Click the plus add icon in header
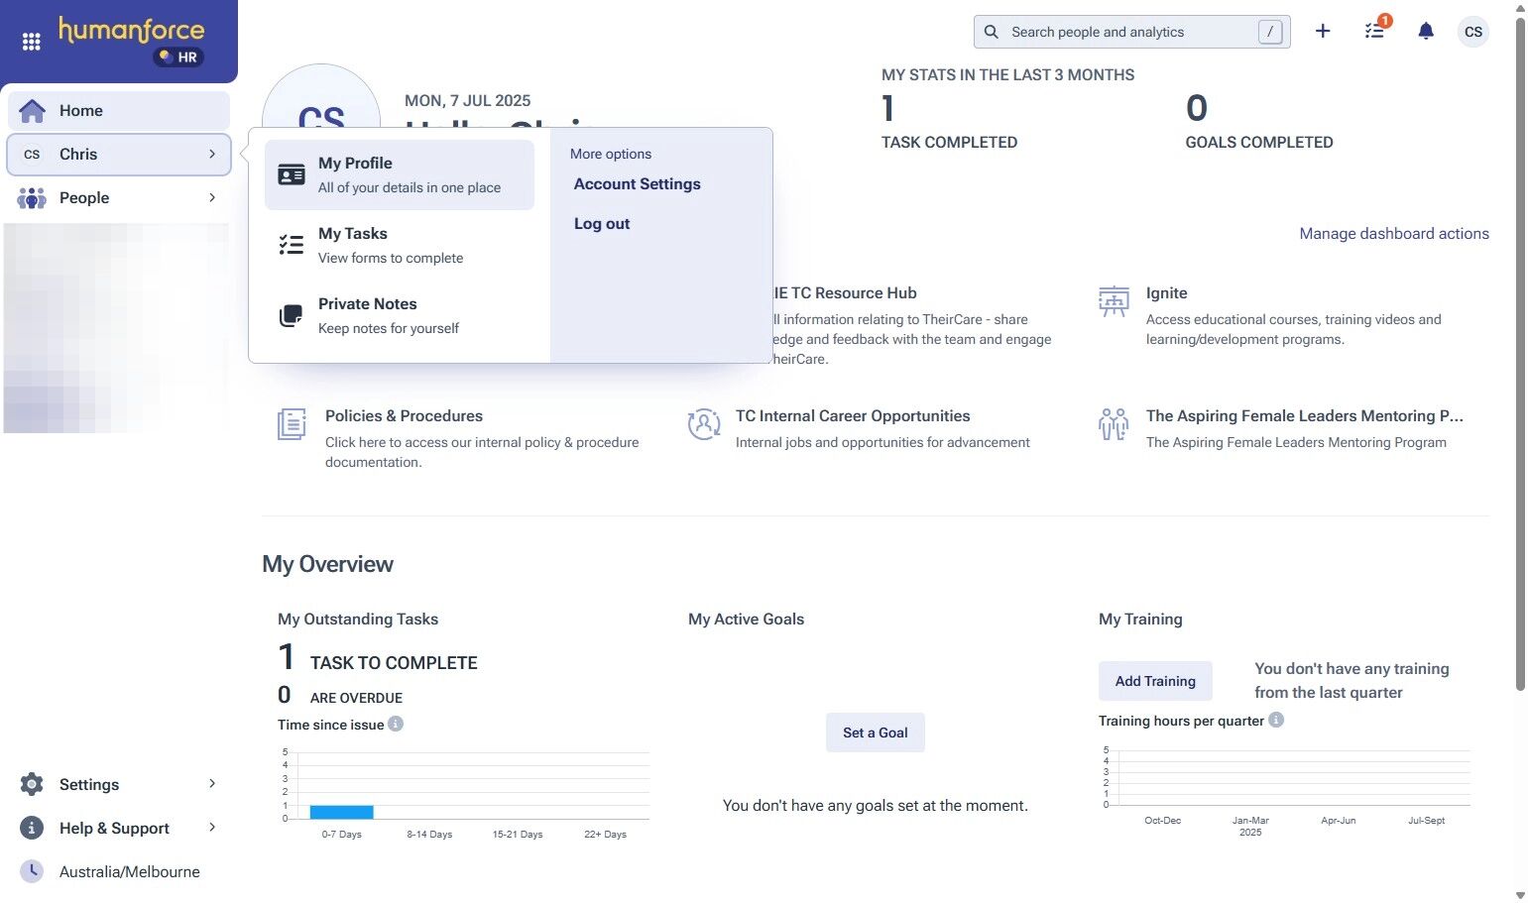 1323,32
